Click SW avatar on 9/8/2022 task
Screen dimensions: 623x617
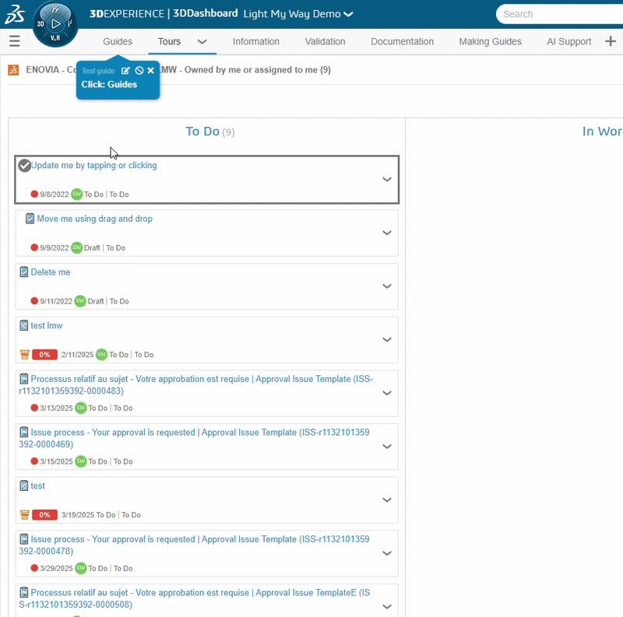tap(76, 195)
